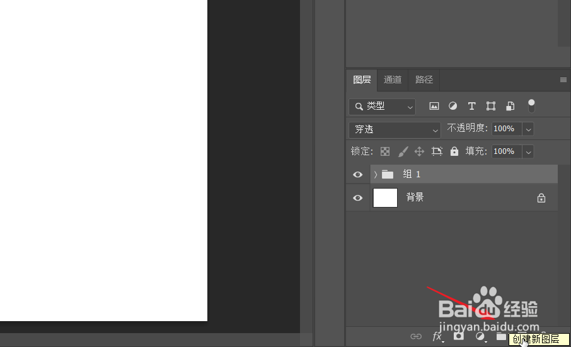
Task: Add a layer mask
Action: click(x=458, y=336)
